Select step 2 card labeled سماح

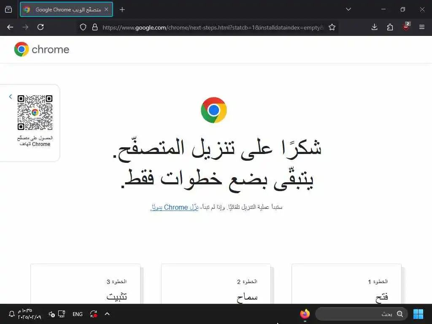coord(216,284)
